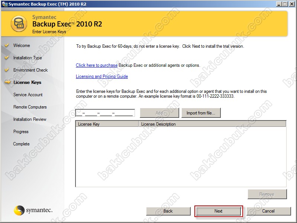Click the Environment Check checkmark icon
297x223 pixels.
click(7, 70)
